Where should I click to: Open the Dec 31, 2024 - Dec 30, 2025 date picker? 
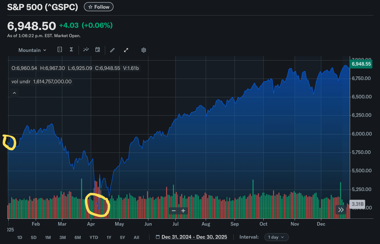[194, 237]
